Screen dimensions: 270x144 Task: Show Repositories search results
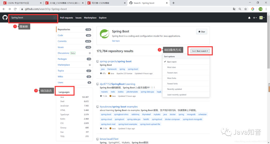point(74,29)
